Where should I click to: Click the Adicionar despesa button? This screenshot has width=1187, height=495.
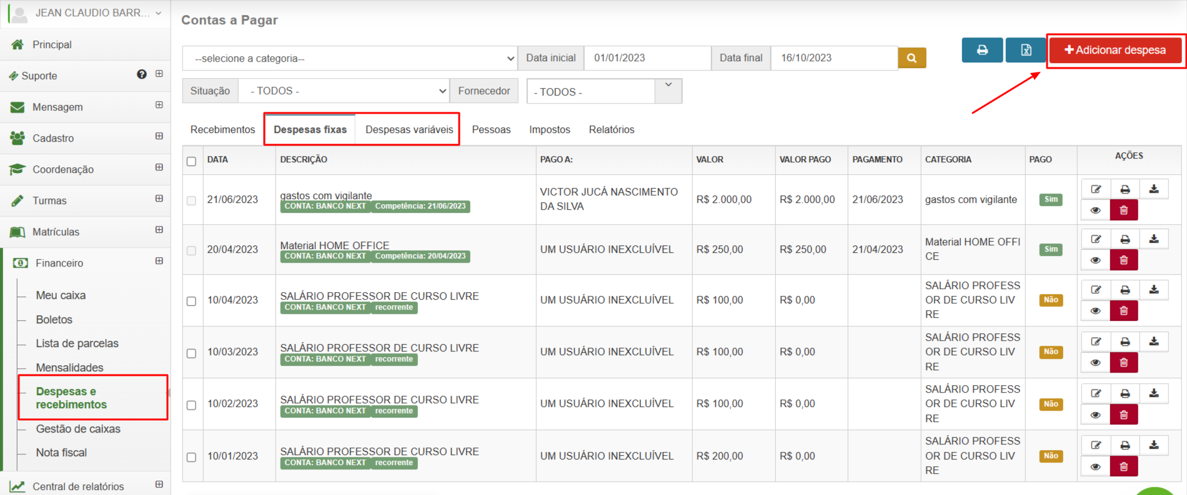pos(1115,50)
